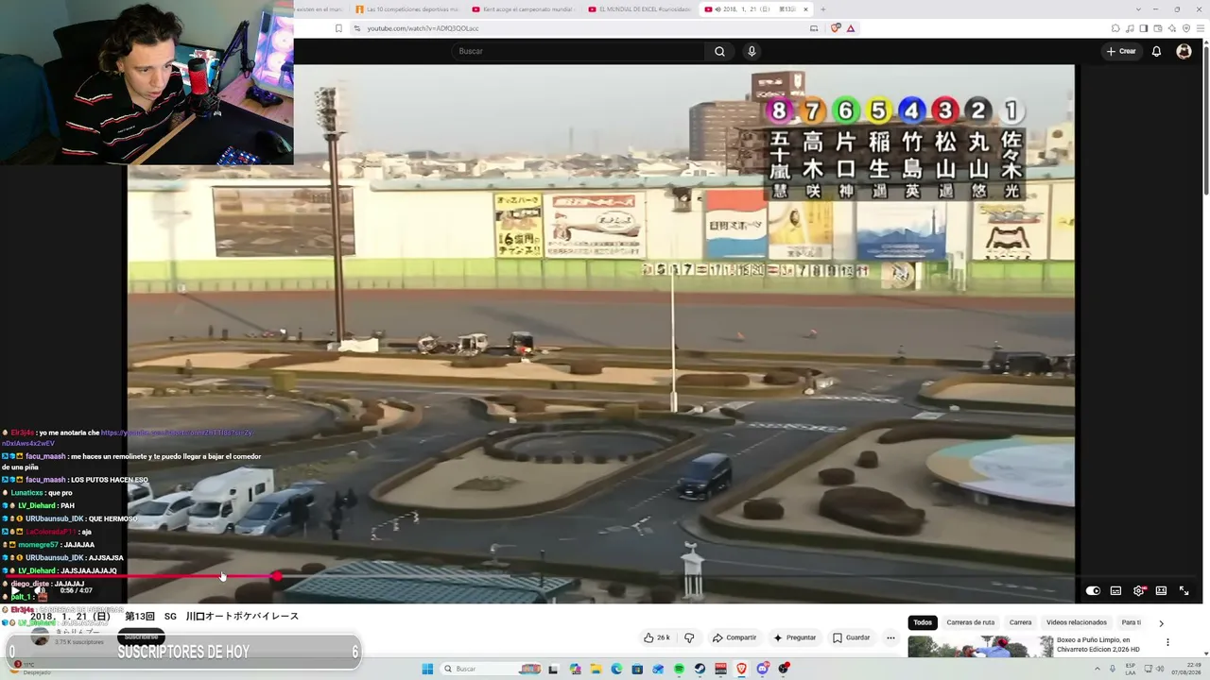The height and width of the screenshot is (680, 1210).
Task: Select the Carrera filter chip
Action: click(x=1020, y=622)
